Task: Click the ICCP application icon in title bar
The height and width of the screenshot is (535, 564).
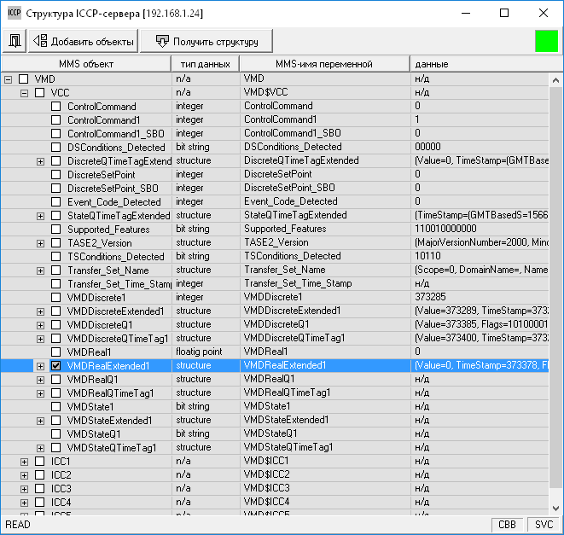Action: (x=13, y=13)
